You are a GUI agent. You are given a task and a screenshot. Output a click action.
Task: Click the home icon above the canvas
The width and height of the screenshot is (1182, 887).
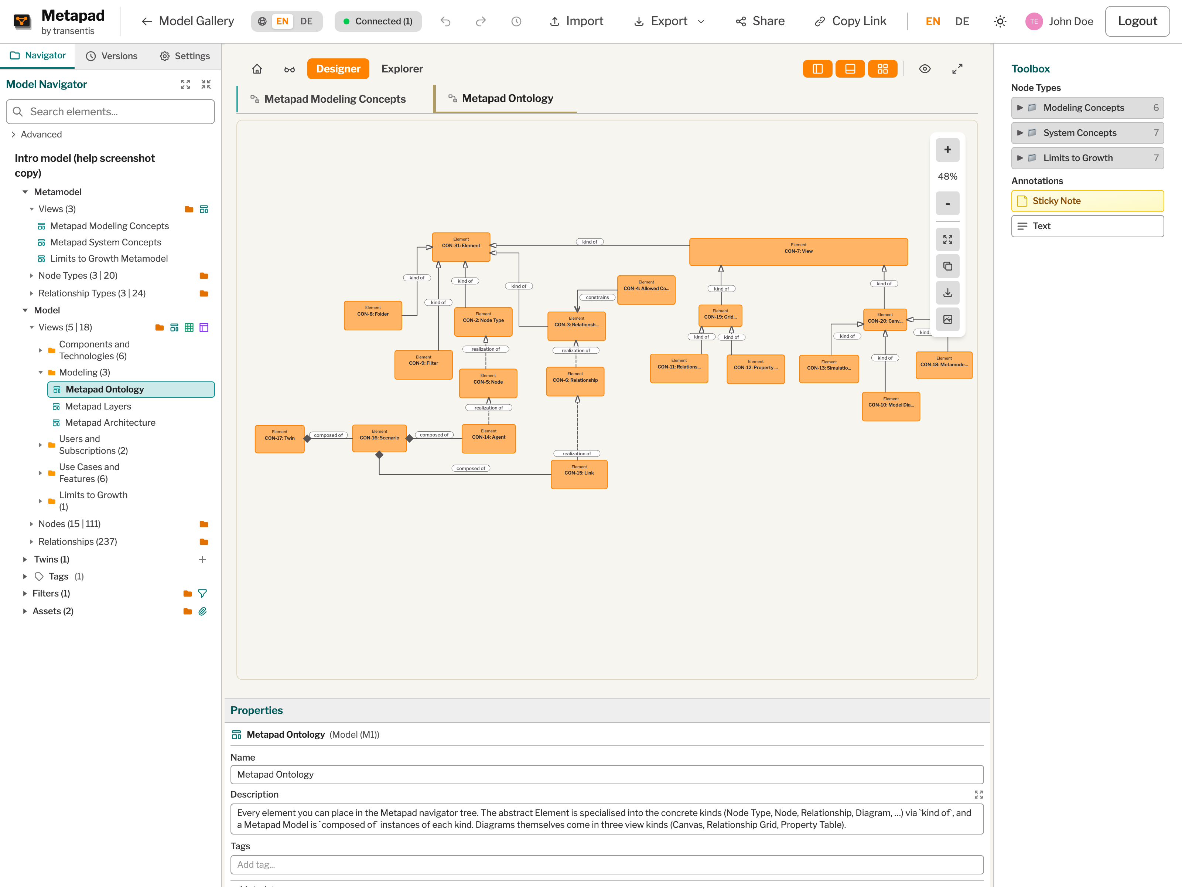point(257,69)
